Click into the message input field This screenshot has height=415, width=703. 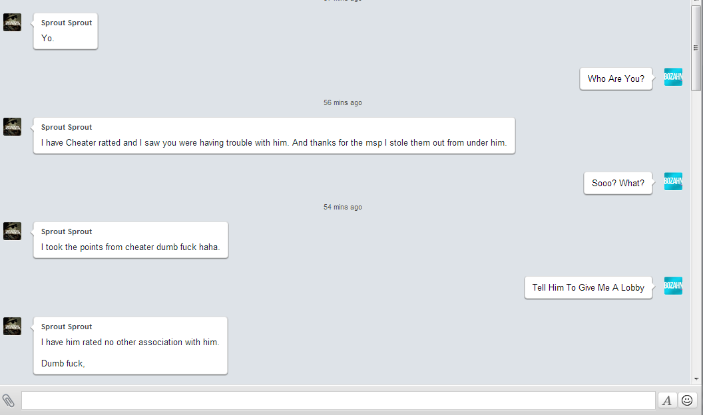(x=338, y=400)
